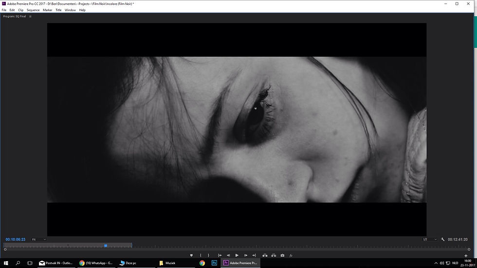Click the blue playhead on the time ruler
Screen dimensions: 477x268
point(106,246)
